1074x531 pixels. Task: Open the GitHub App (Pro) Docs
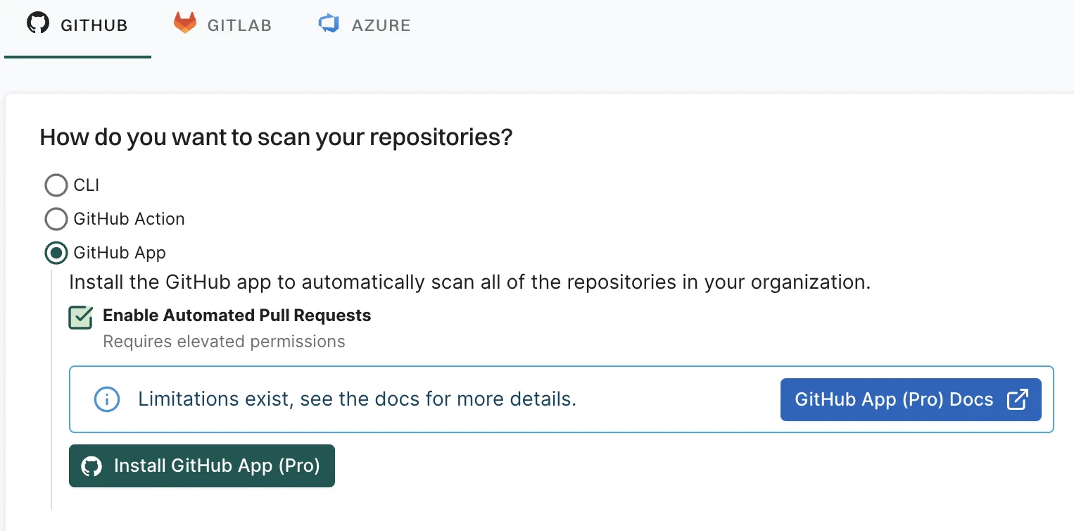(911, 399)
